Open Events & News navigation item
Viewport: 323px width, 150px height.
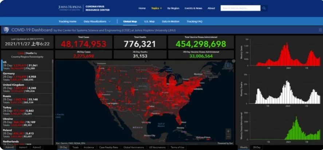point(193,8)
